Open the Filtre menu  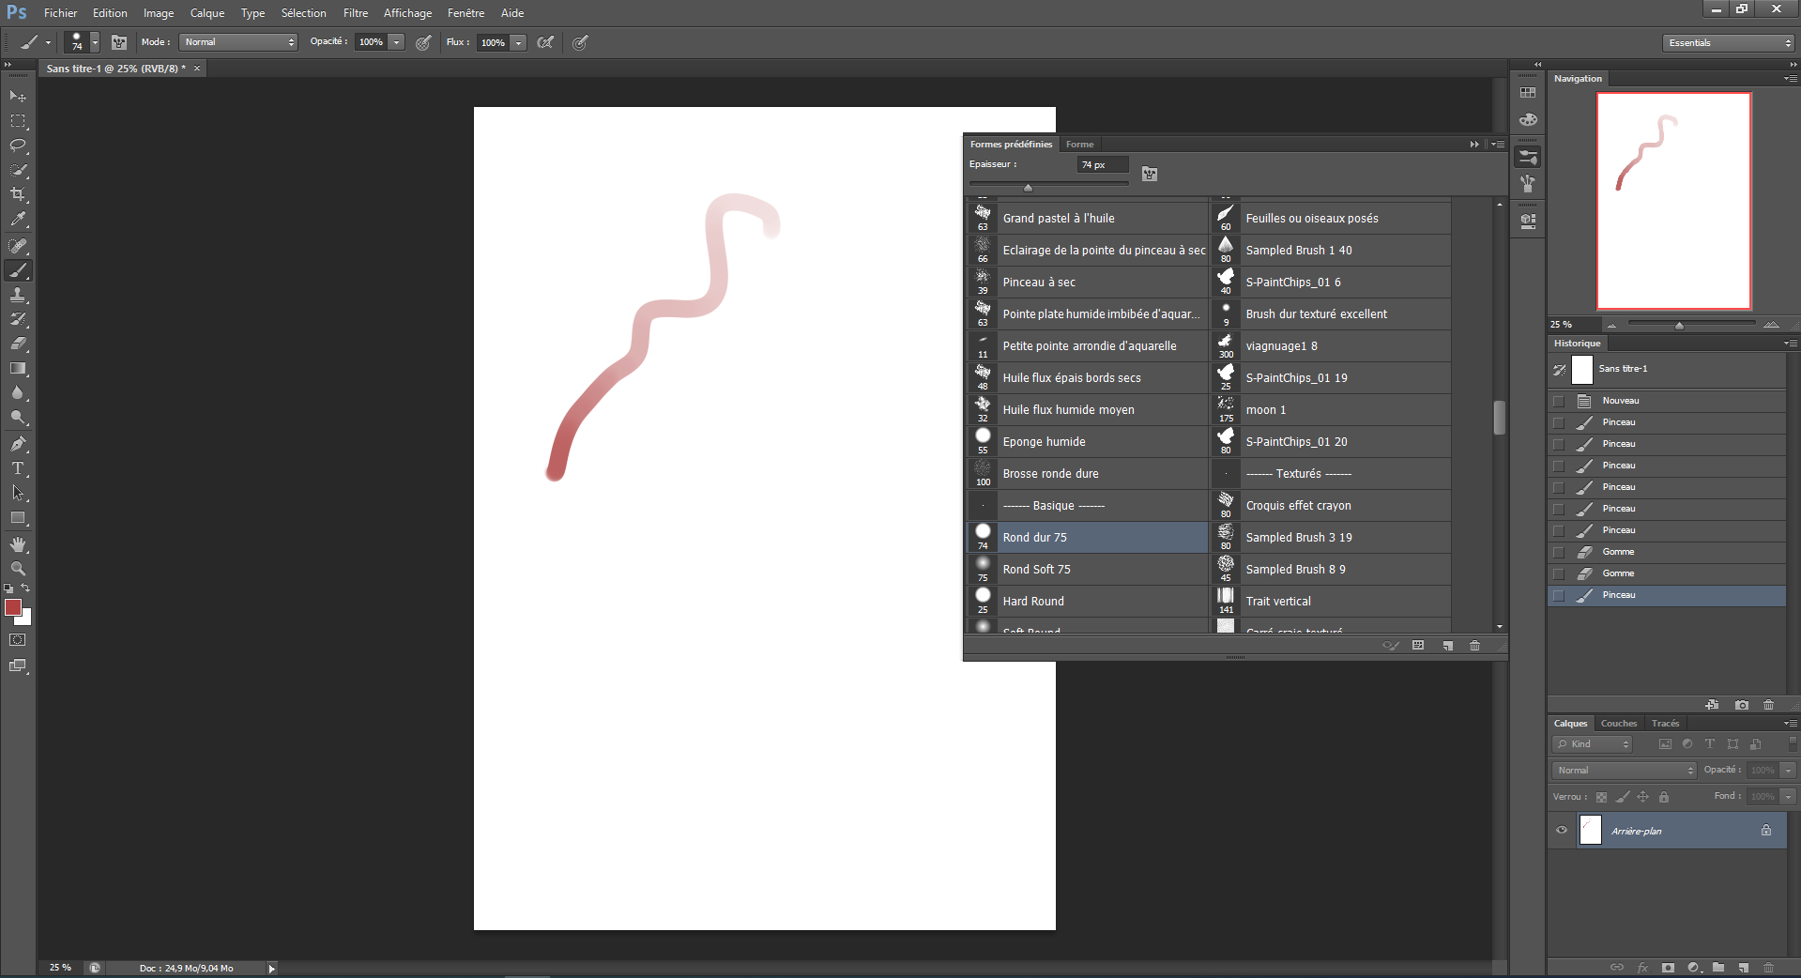355,13
